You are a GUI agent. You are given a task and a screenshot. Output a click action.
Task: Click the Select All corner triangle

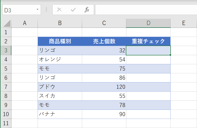click(x=7, y=23)
